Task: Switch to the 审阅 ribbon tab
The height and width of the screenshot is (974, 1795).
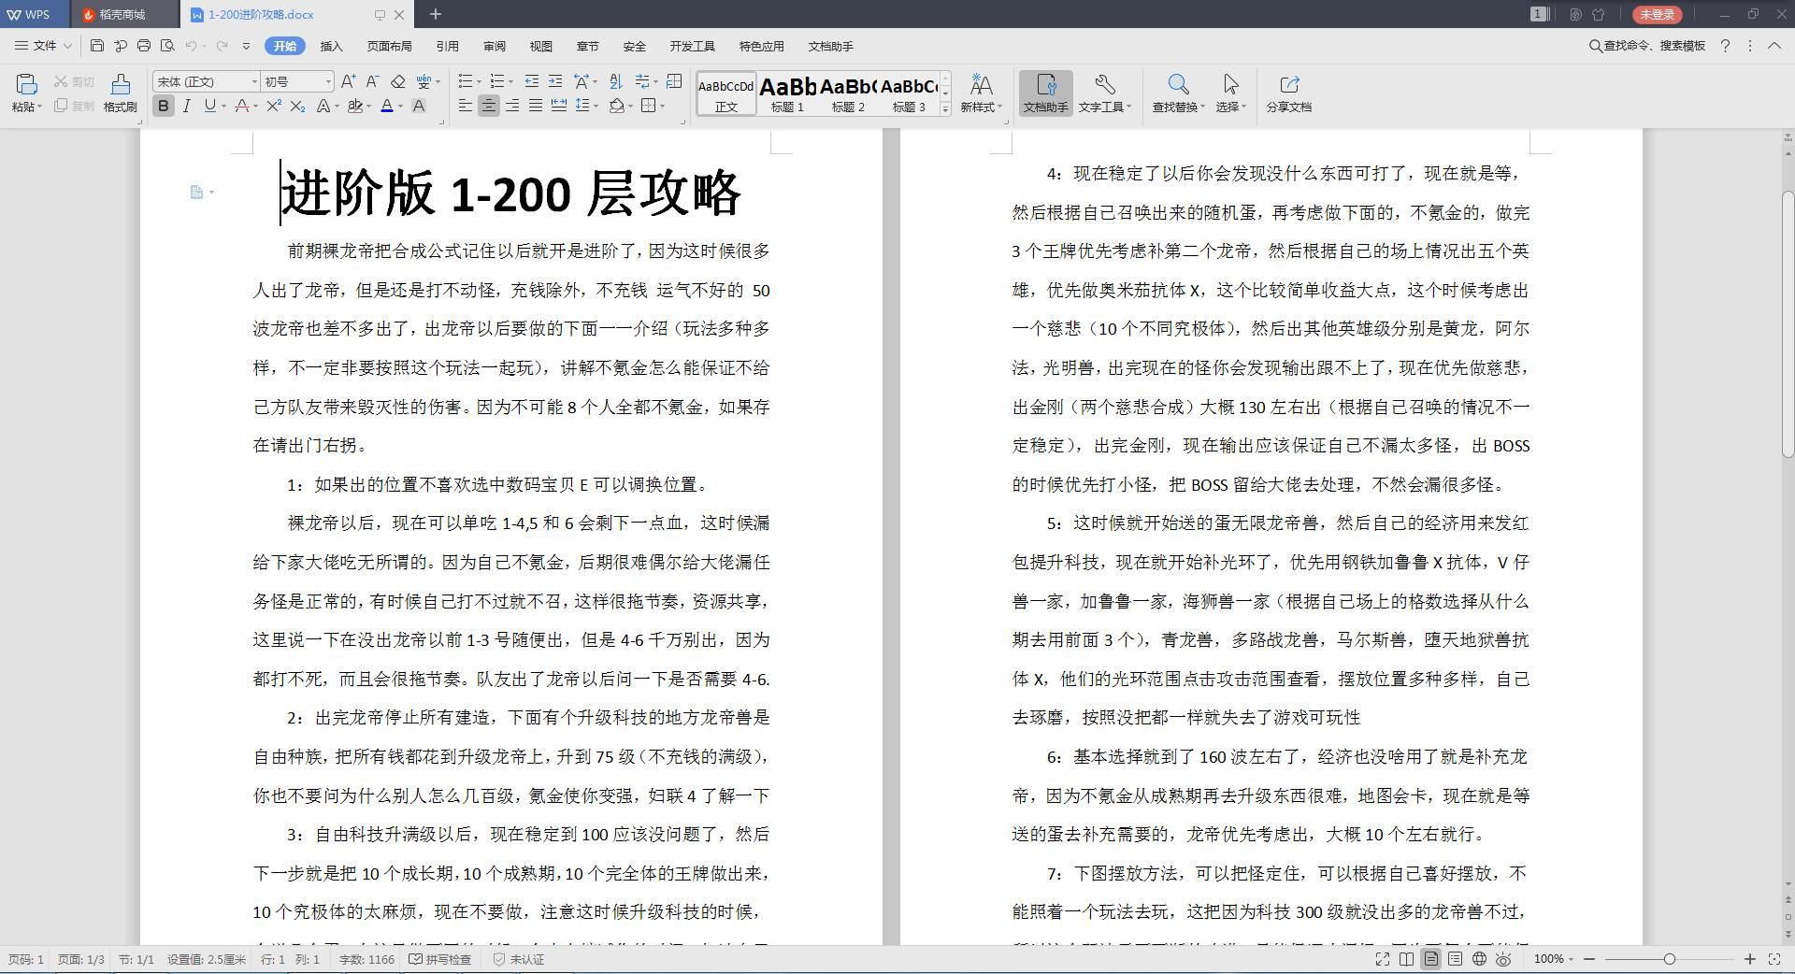Action: tap(495, 46)
